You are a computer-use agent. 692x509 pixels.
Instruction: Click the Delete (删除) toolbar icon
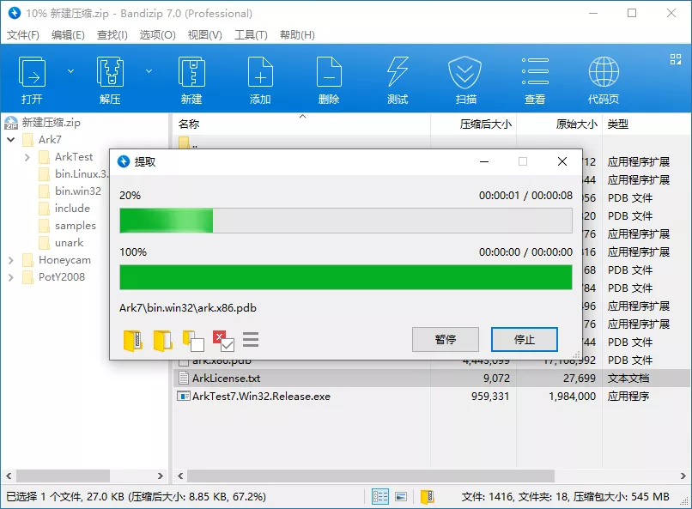pyautogui.click(x=329, y=77)
